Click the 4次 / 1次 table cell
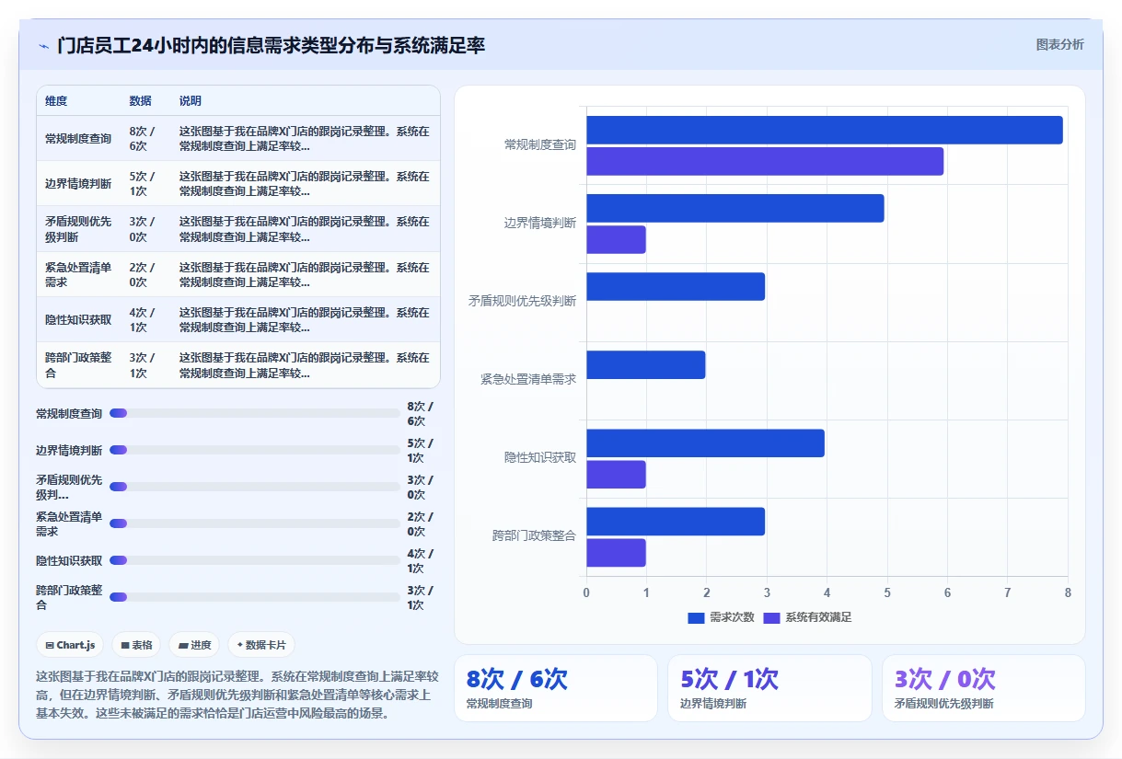 (143, 320)
